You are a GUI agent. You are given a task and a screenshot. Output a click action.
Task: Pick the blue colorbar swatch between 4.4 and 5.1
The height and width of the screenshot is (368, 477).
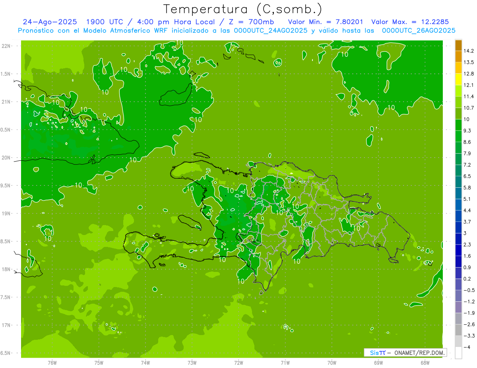458,205
